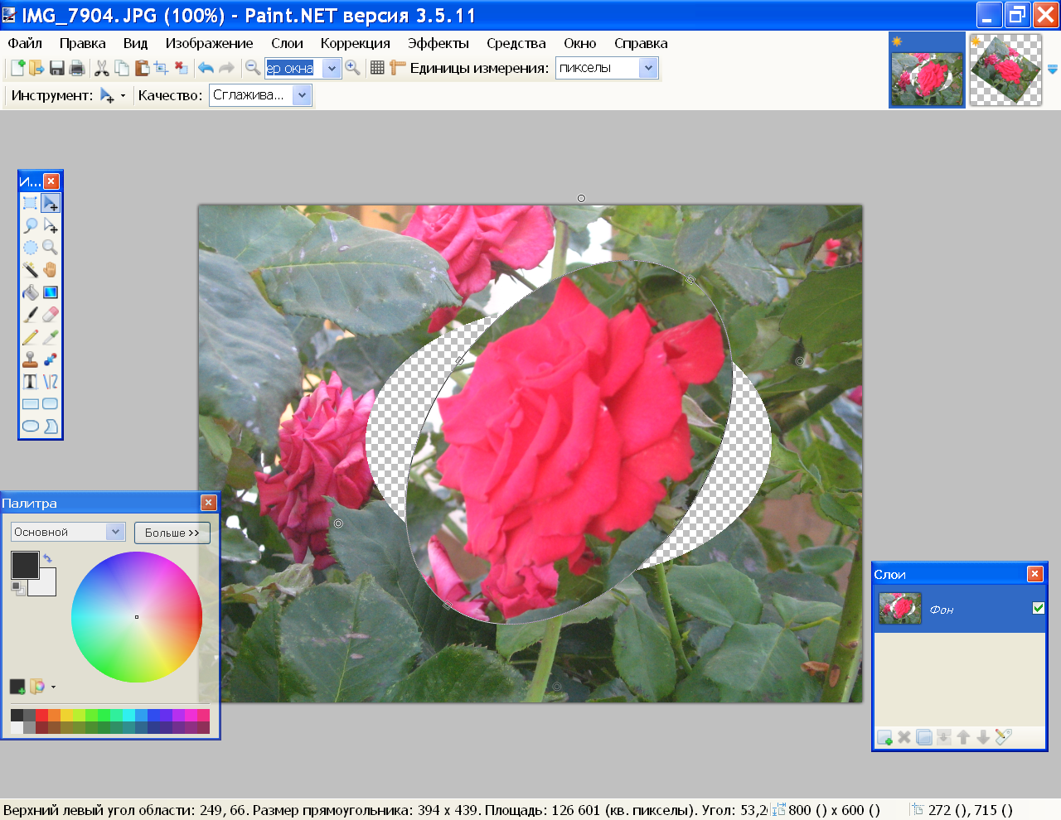Click the Undo arrow icon
This screenshot has height=820, width=1061.
(206, 68)
